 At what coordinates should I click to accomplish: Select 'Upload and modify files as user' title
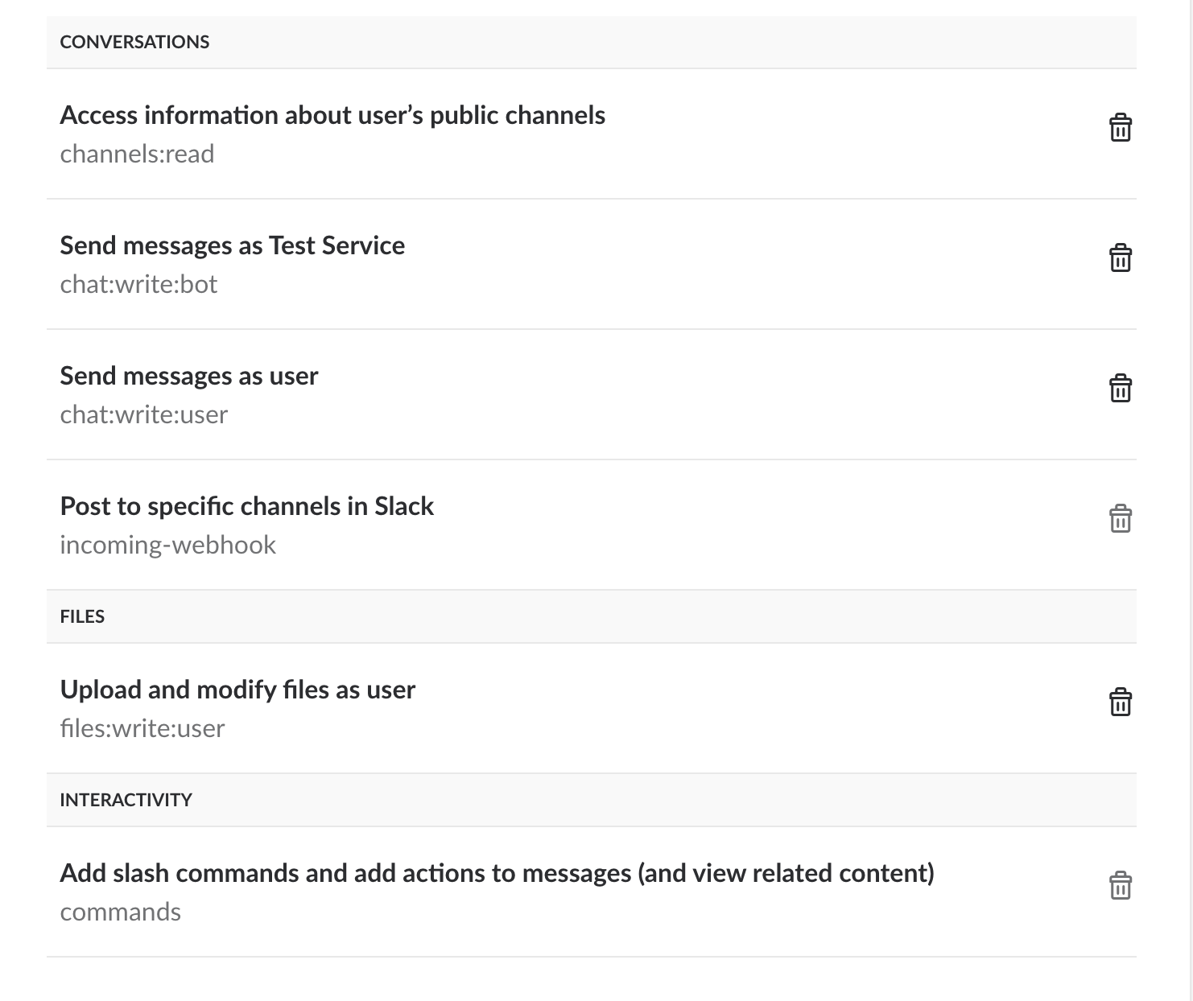point(237,690)
